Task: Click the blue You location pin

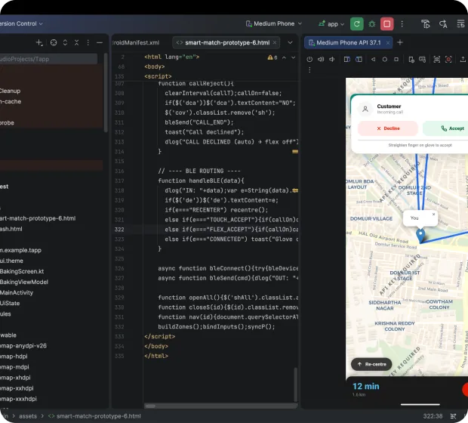Action: 420,236
